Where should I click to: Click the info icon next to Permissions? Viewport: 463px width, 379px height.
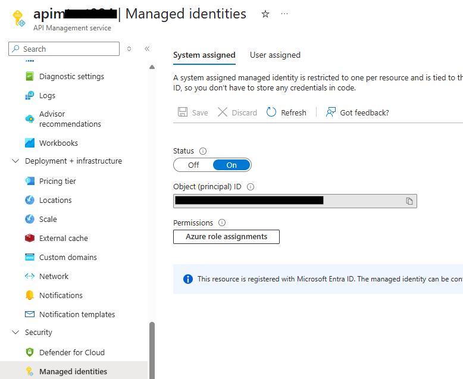coord(222,223)
